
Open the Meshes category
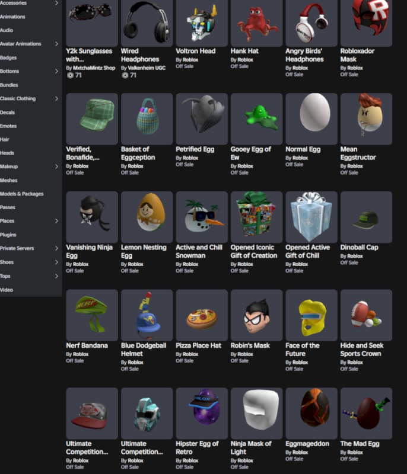9,180
